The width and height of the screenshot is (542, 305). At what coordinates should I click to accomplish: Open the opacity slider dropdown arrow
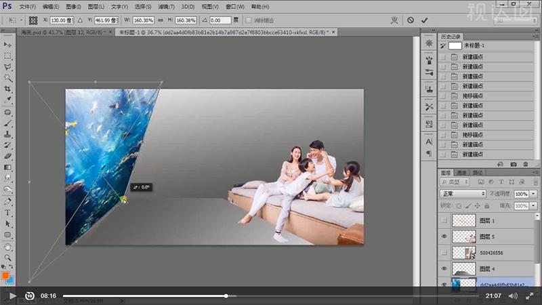pos(533,194)
